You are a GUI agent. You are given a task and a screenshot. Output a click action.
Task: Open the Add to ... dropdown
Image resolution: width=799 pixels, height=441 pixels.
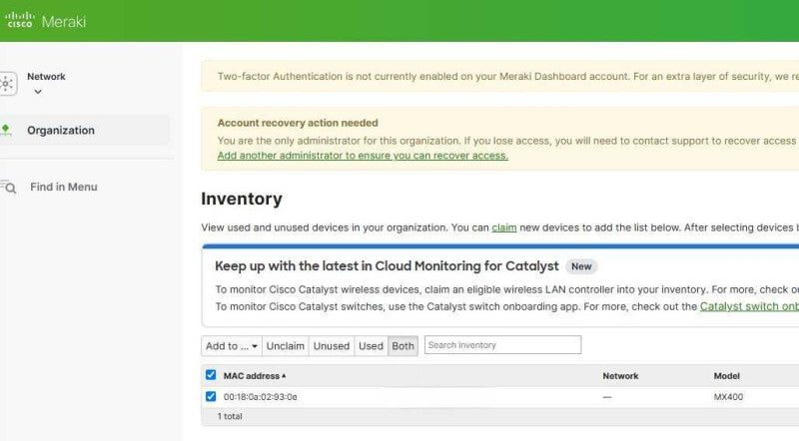click(x=232, y=346)
